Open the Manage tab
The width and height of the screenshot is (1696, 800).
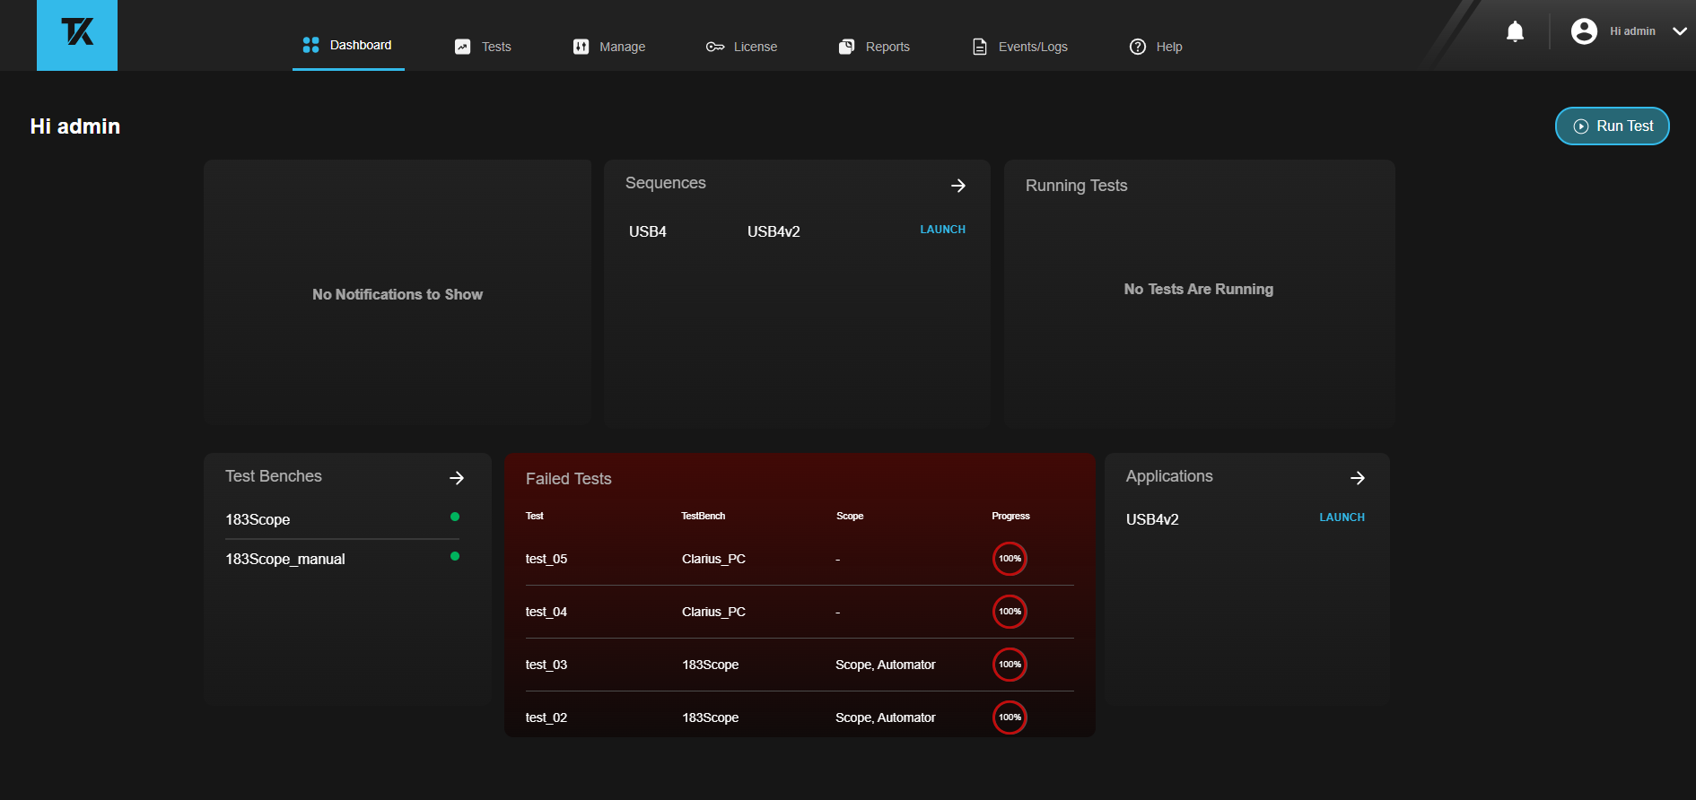(609, 47)
